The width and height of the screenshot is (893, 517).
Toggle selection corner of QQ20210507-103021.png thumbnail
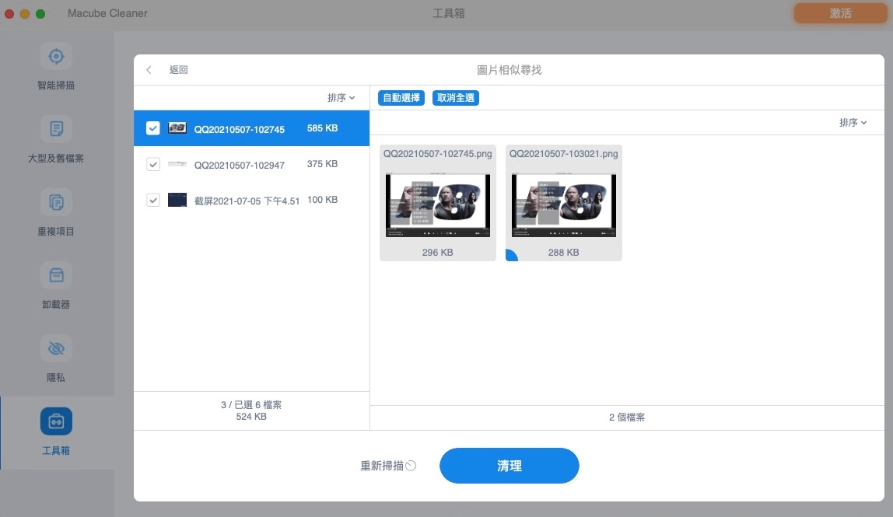pos(511,255)
